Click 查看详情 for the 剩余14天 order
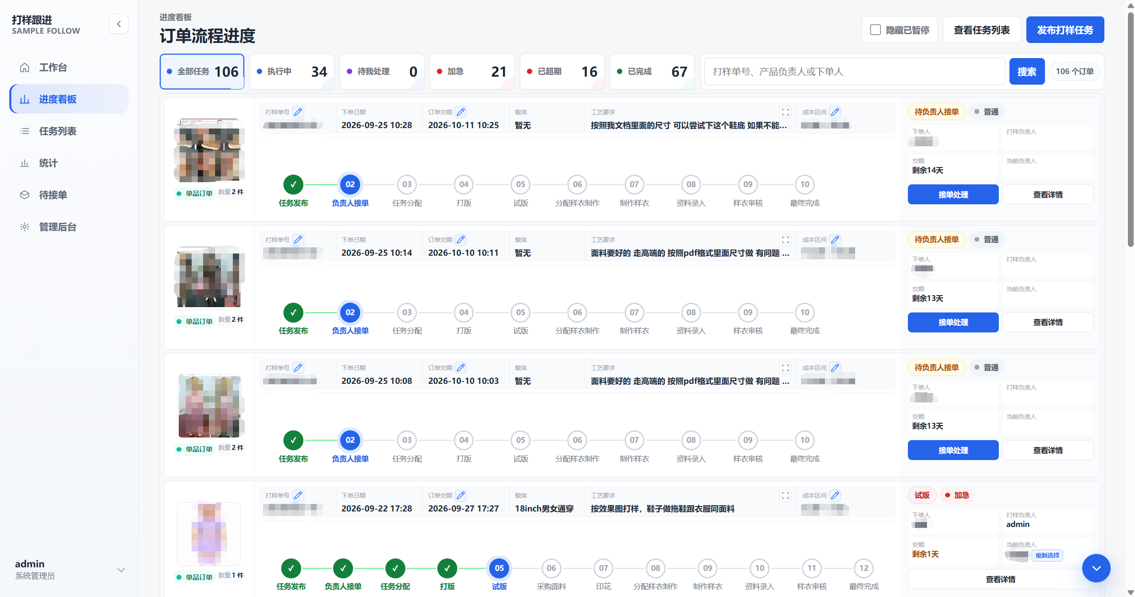Image resolution: width=1135 pixels, height=597 pixels. tap(1048, 195)
